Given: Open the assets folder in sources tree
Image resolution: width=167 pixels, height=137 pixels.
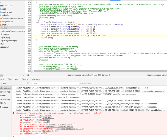Looking at the screenshot, I should point(4,9).
